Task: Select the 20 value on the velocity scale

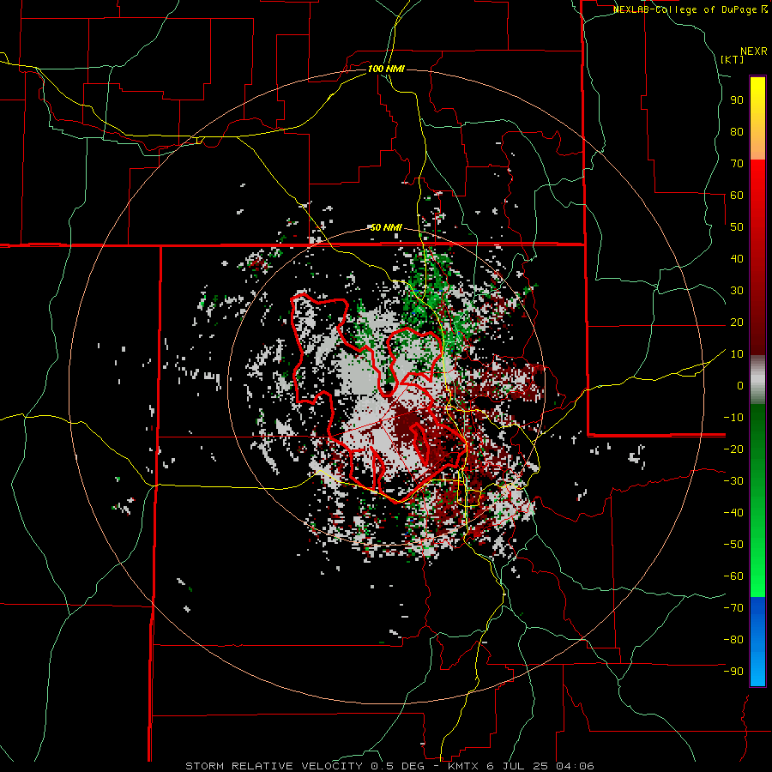Action: click(x=737, y=323)
